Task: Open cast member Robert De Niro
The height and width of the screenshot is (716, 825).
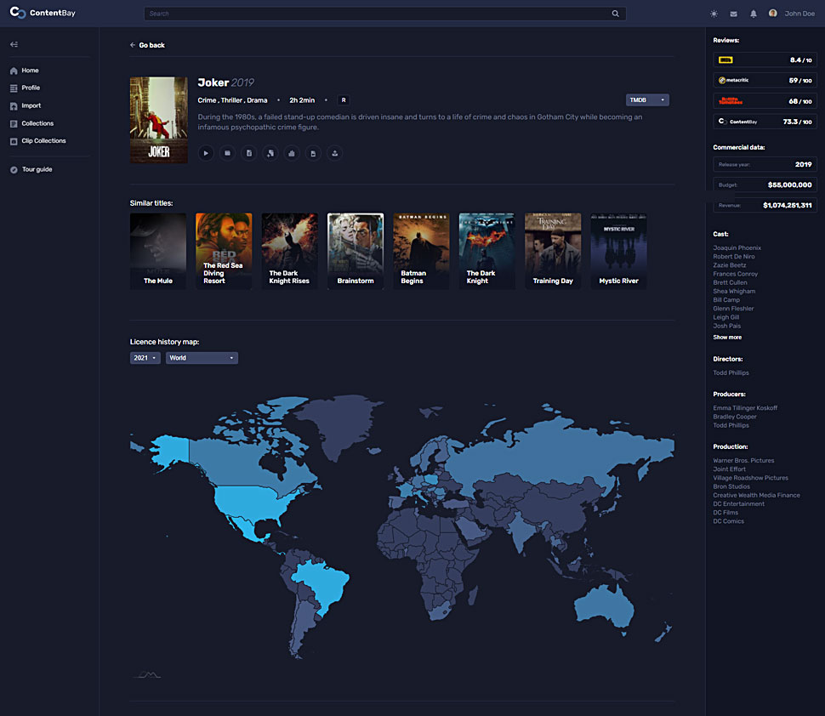Action: [733, 257]
